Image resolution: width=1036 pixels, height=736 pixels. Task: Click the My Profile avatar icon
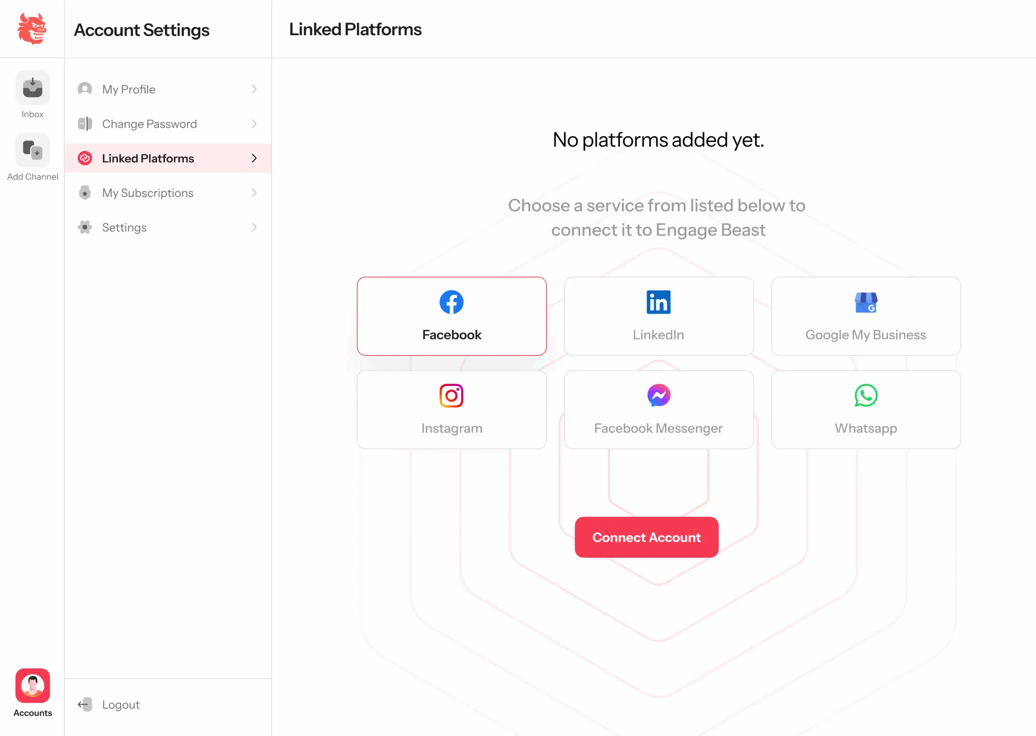coord(85,89)
